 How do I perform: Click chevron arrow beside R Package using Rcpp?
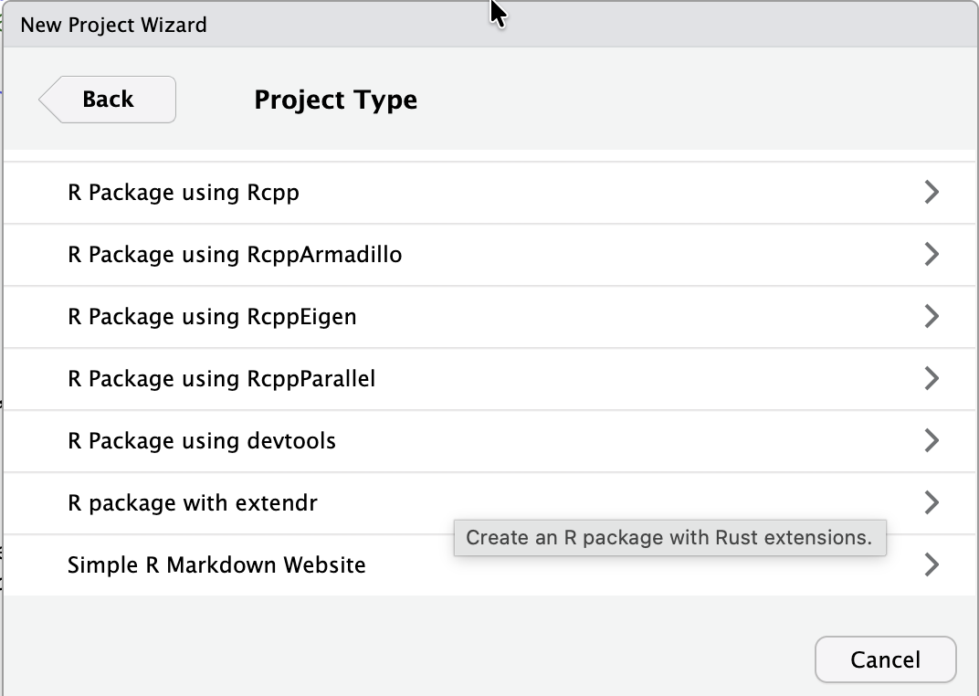tap(931, 193)
